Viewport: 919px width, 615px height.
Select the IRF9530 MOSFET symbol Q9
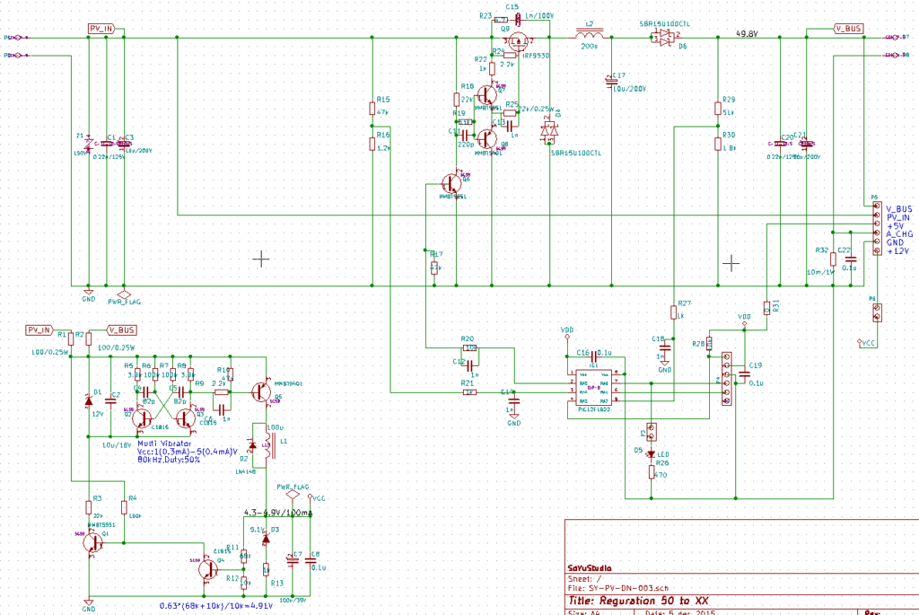[x=520, y=39]
